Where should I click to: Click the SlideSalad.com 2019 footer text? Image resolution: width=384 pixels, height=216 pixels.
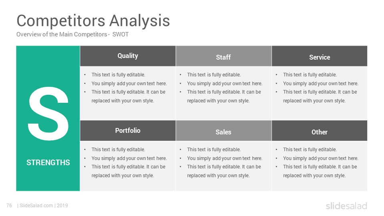click(43, 206)
